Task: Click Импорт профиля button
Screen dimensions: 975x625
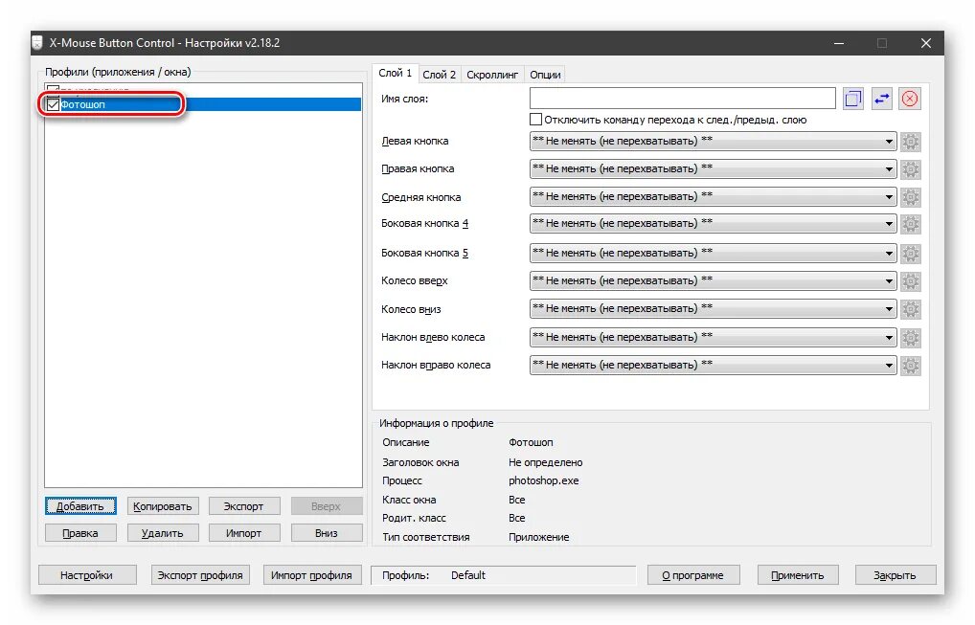Action: (x=311, y=575)
